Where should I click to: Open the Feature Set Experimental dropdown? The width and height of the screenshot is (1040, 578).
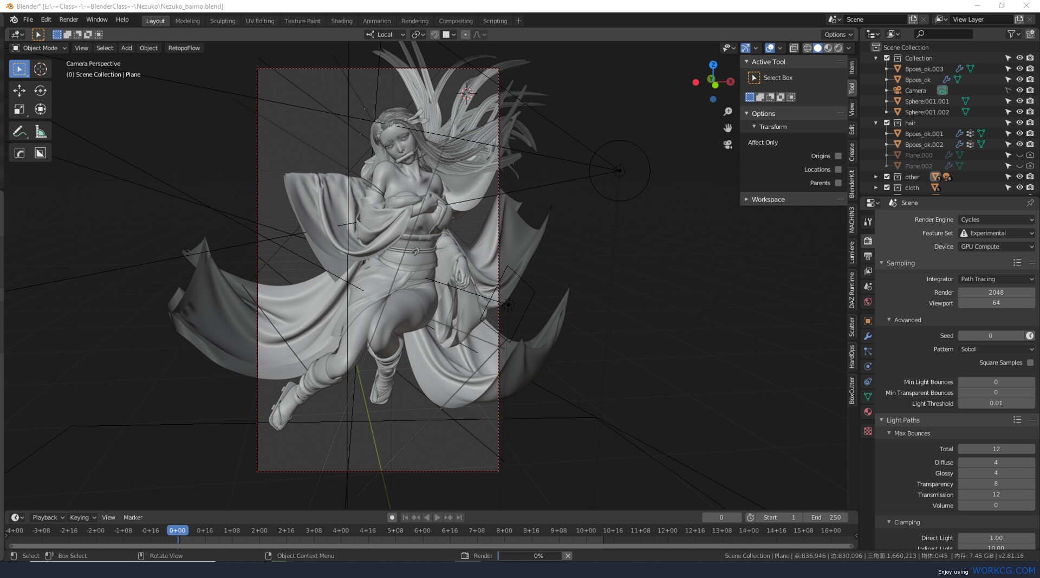pyautogui.click(x=997, y=233)
